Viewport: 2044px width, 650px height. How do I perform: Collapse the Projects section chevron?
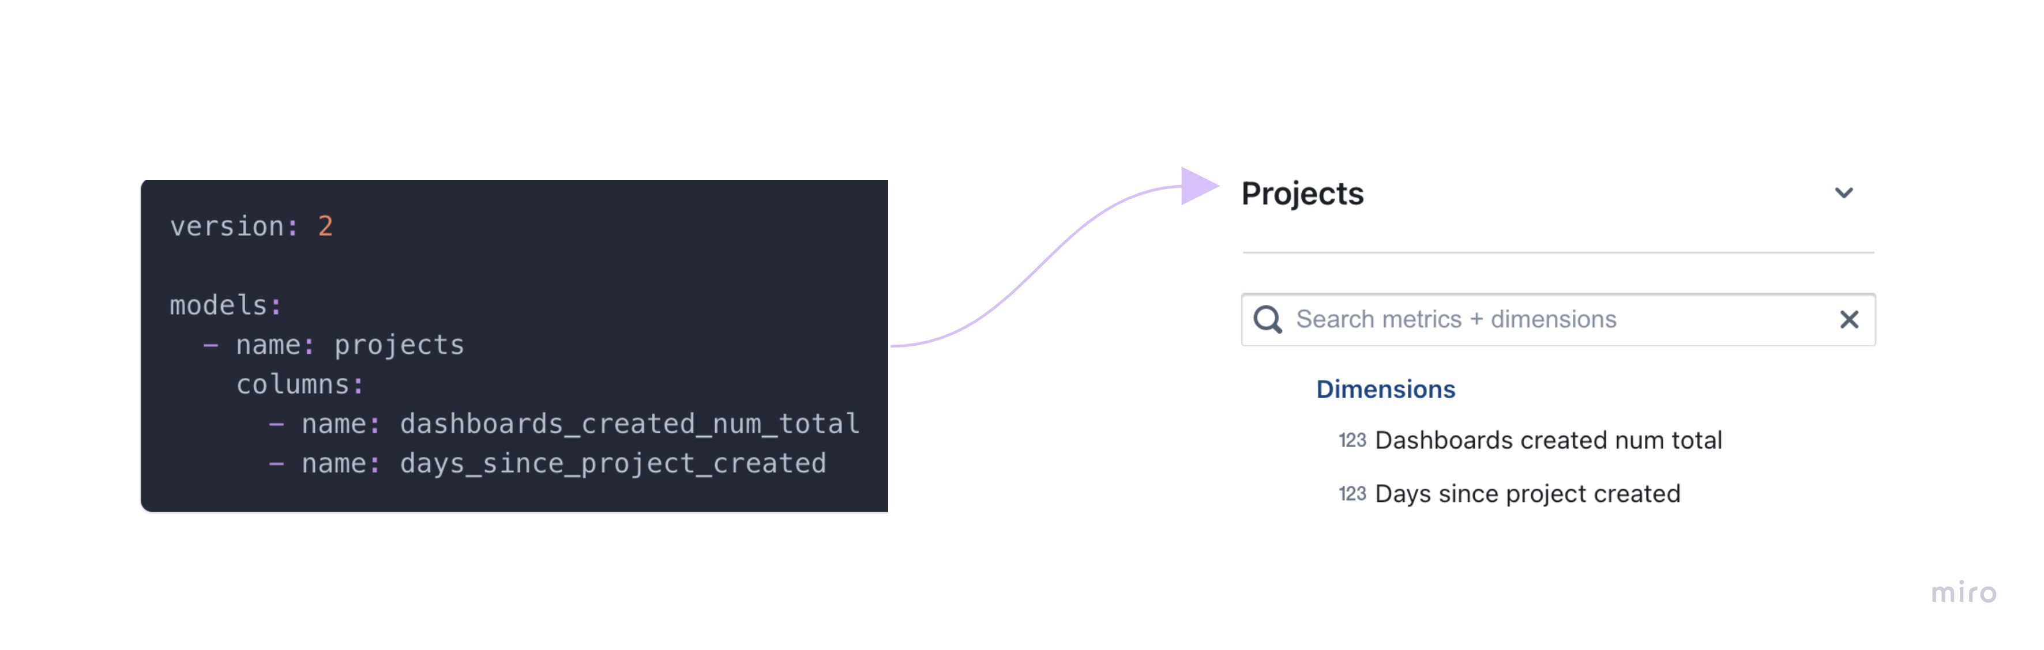1843,192
